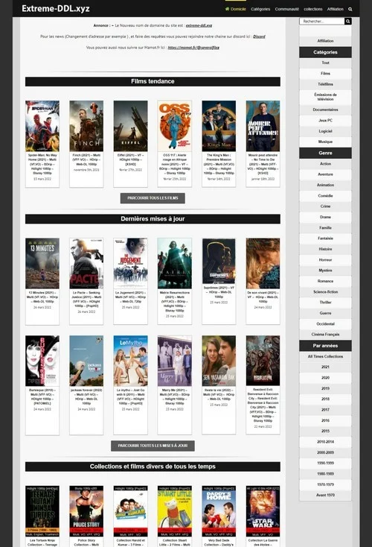The width and height of the screenshot is (372, 547).
Task: Click Affiliation in the right sidebar
Action: [325, 41]
